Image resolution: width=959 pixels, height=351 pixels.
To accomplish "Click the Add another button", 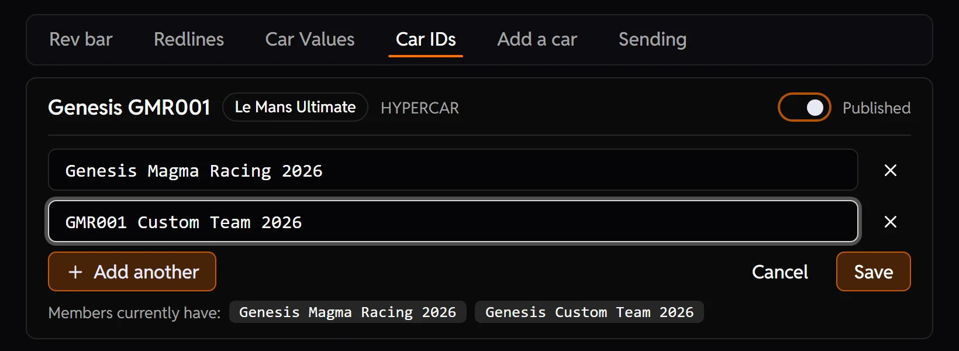I will pos(132,271).
